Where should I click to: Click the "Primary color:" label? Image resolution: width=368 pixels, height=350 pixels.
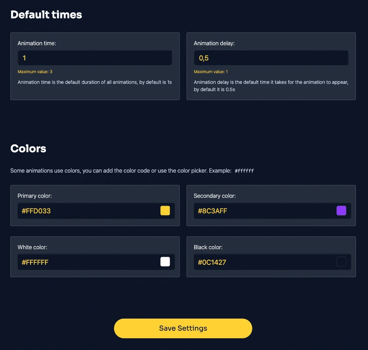pyautogui.click(x=35, y=196)
